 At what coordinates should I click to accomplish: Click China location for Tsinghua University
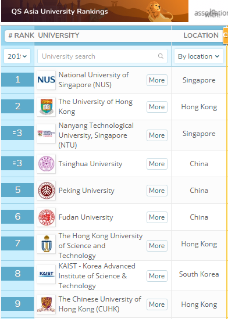pos(199,164)
